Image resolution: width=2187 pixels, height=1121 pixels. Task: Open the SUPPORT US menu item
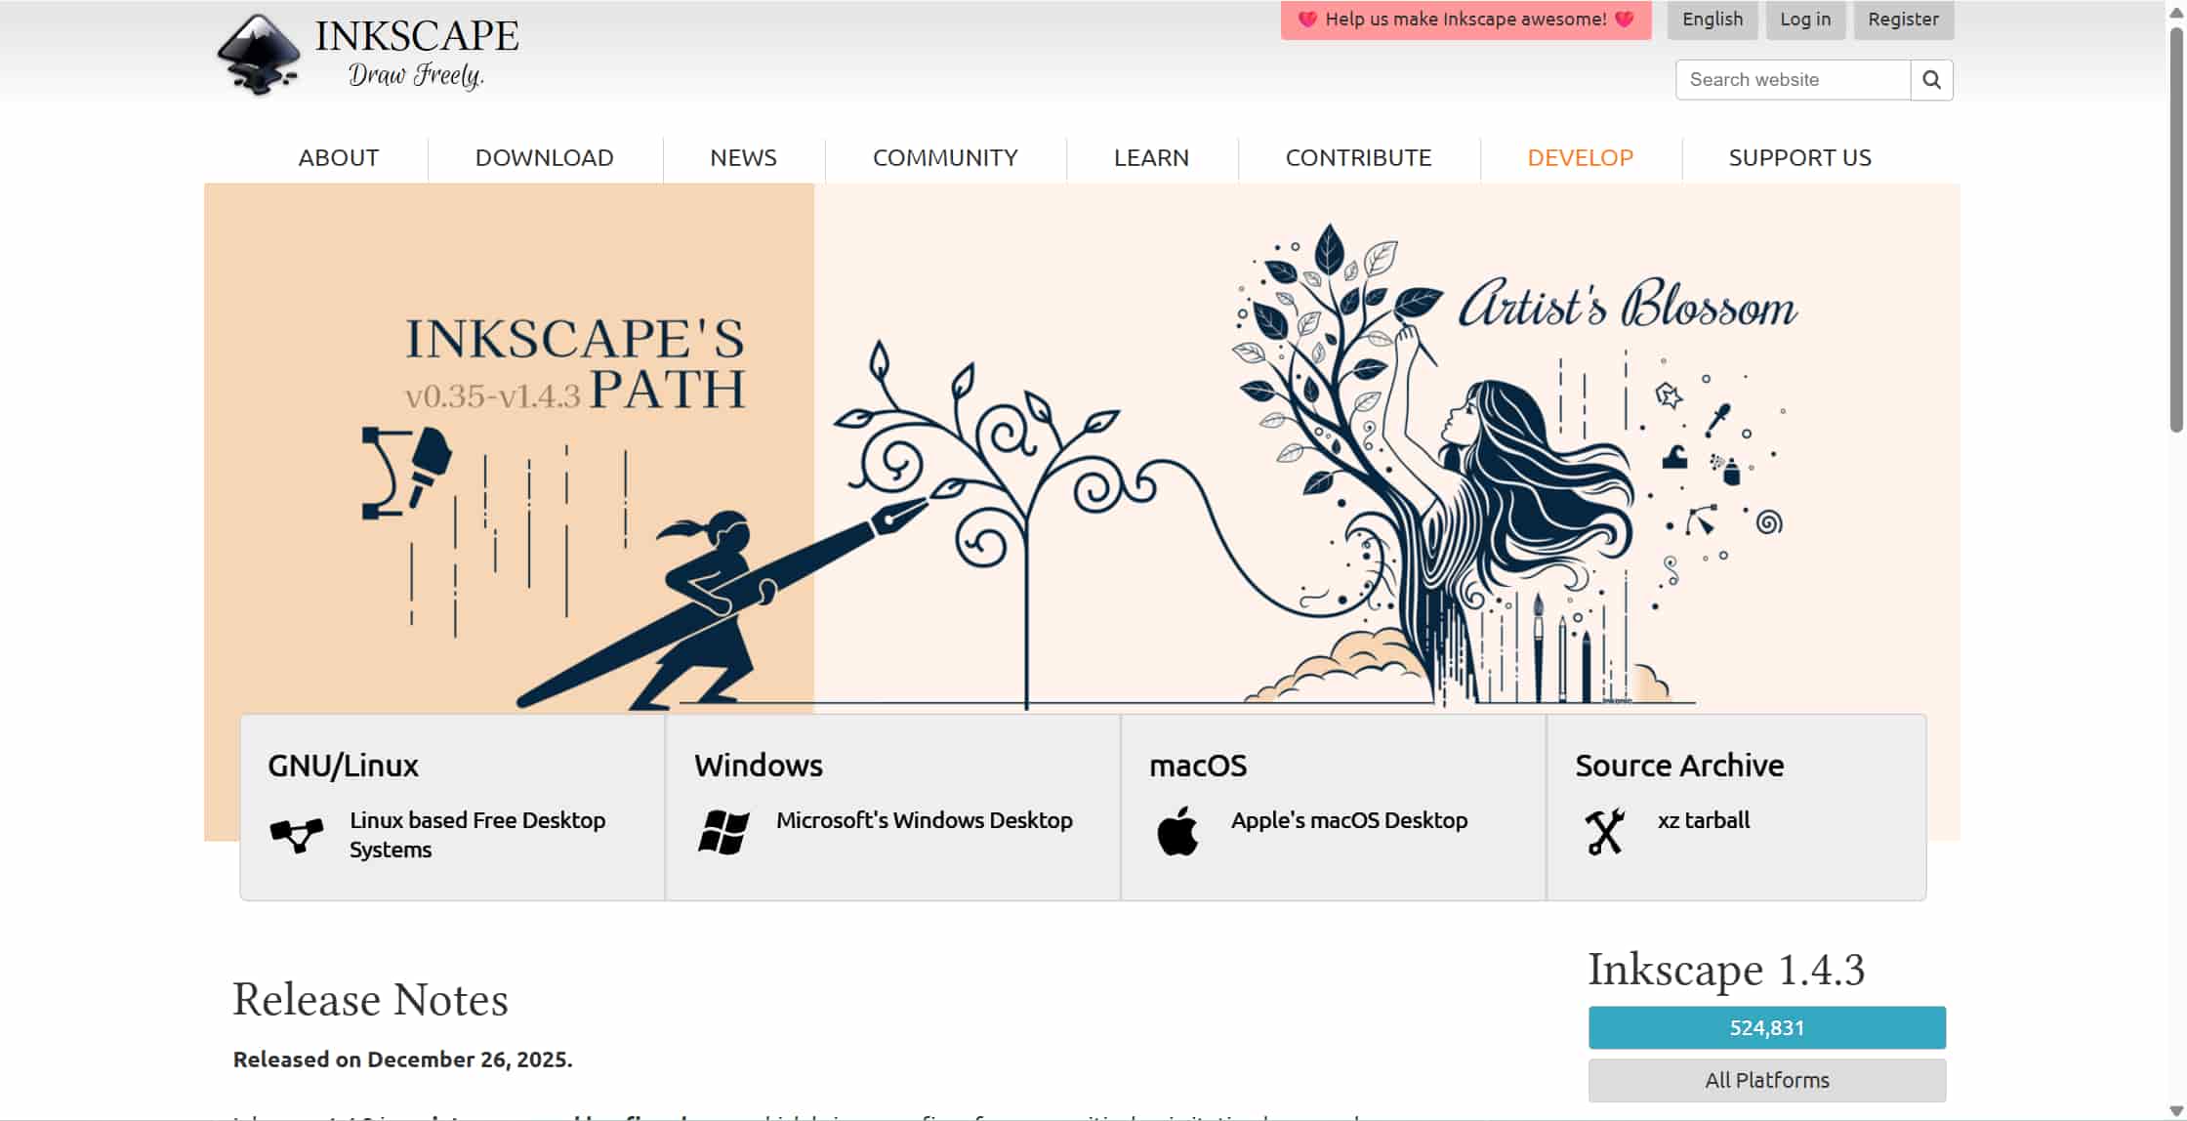point(1799,157)
